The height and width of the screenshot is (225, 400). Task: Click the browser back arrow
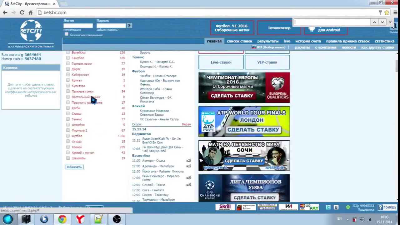tap(5, 12)
